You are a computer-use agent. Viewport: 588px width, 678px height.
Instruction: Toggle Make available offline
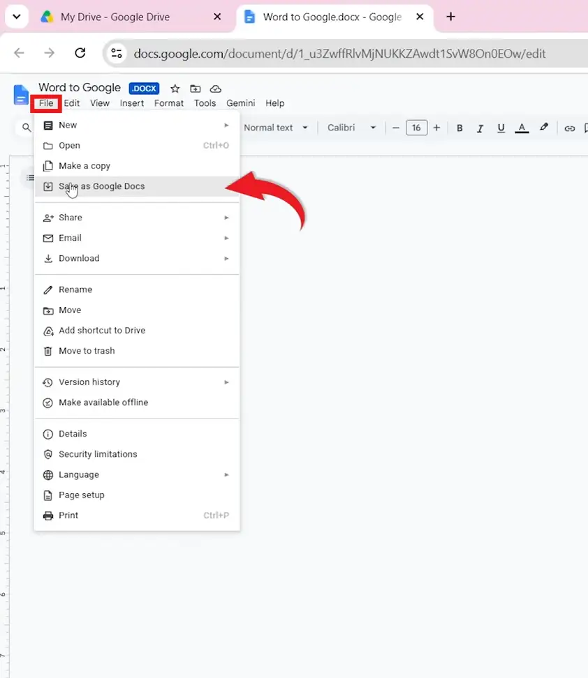137,402
